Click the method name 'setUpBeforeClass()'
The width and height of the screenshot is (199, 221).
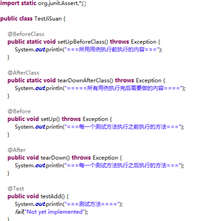(x=83, y=42)
